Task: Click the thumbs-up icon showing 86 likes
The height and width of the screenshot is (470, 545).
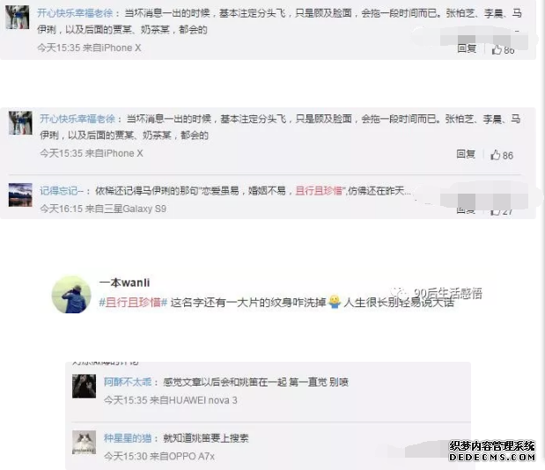Action: 496,155
